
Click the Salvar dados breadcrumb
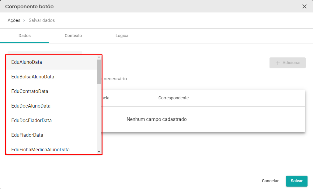click(x=42, y=20)
